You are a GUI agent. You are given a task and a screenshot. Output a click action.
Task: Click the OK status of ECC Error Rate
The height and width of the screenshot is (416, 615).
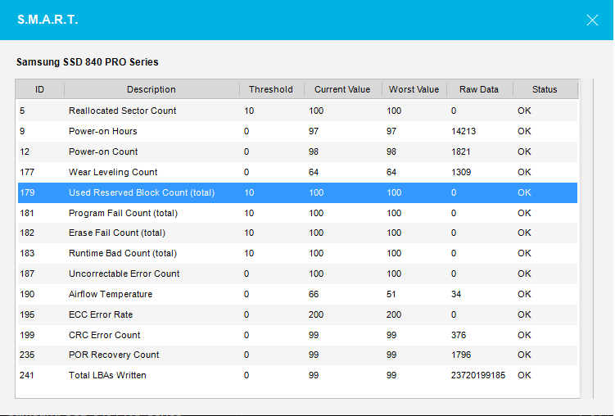(524, 314)
